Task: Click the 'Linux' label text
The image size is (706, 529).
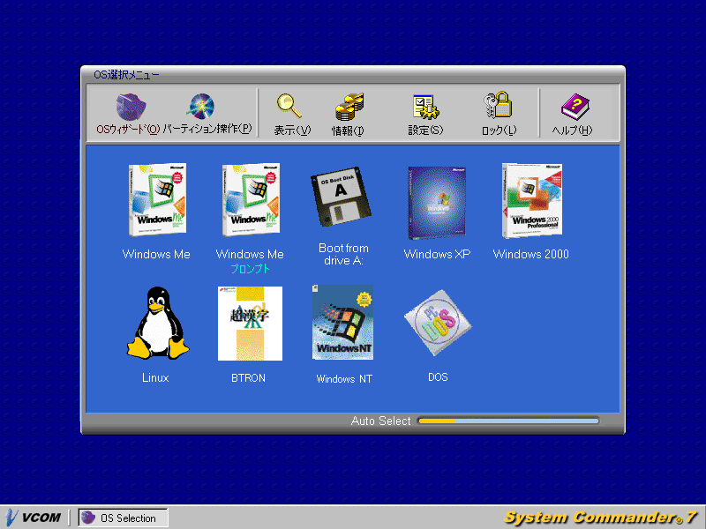Action: [155, 377]
